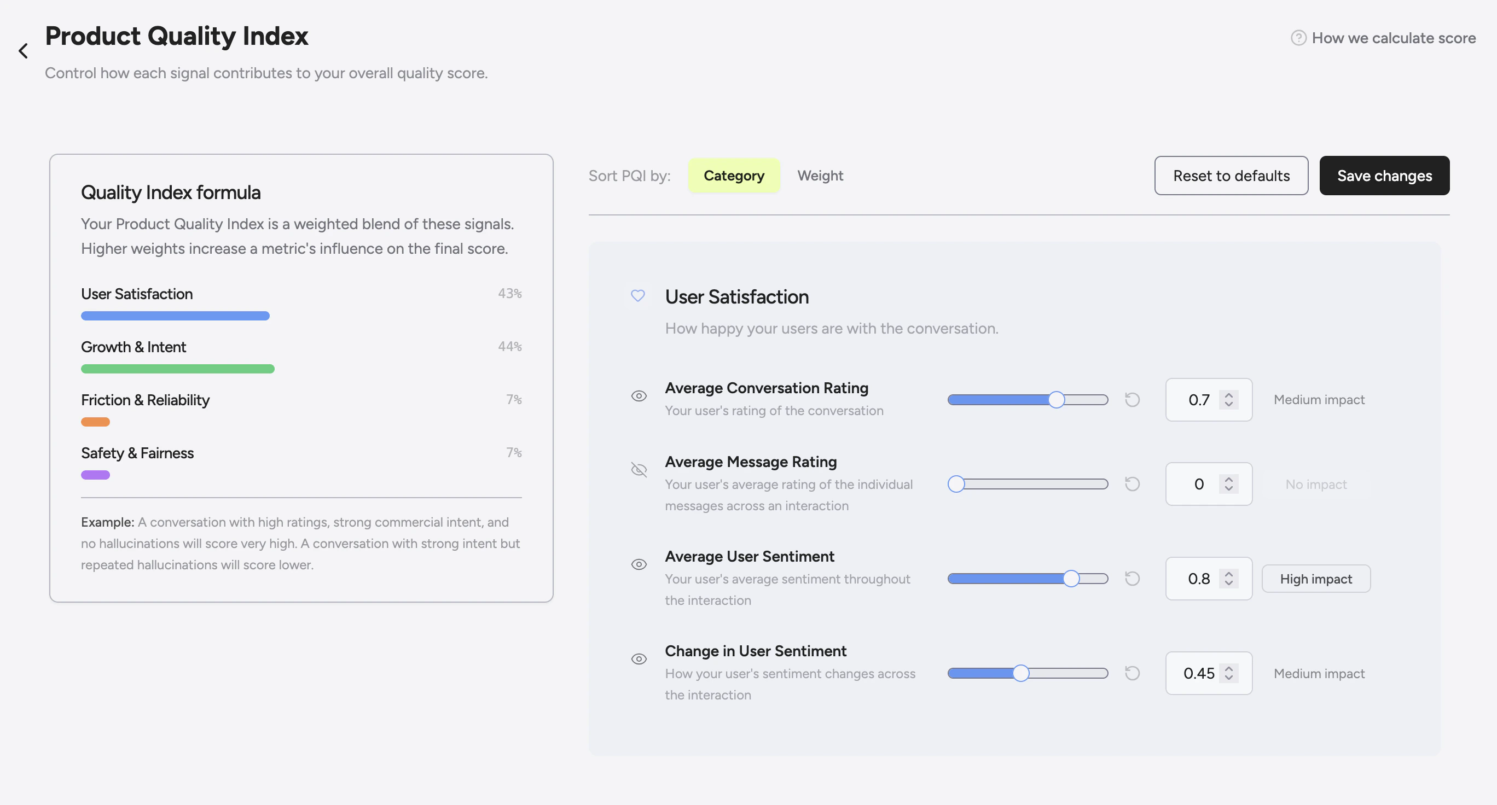This screenshot has width=1497, height=805.
Task: Reset the Average Conversation Rating weight
Action: click(x=1133, y=400)
